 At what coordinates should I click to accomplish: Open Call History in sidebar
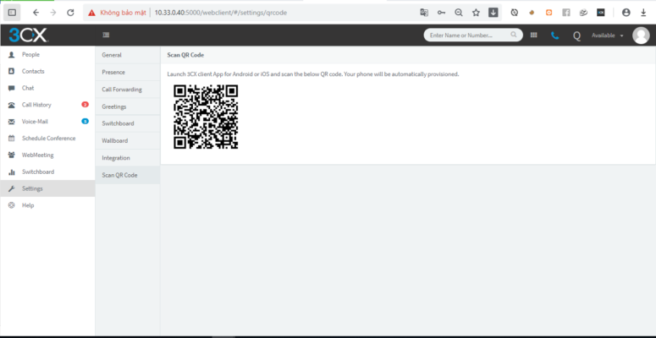click(36, 105)
